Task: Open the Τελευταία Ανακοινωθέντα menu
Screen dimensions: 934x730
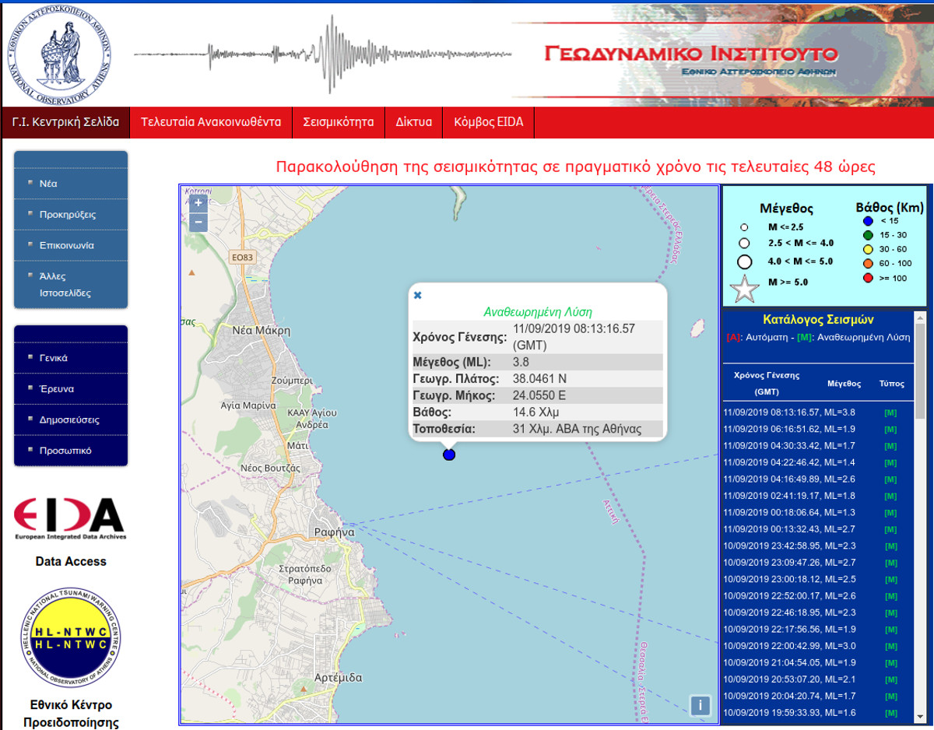Action: coord(211,122)
